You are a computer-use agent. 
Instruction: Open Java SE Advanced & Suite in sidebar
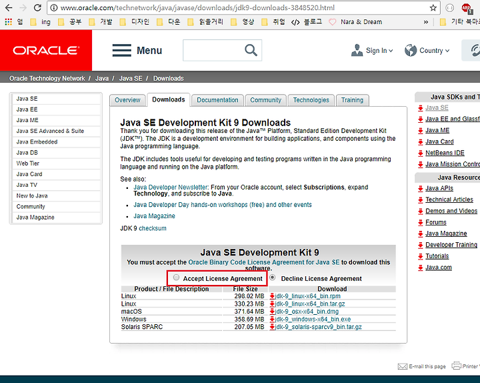tap(50, 131)
